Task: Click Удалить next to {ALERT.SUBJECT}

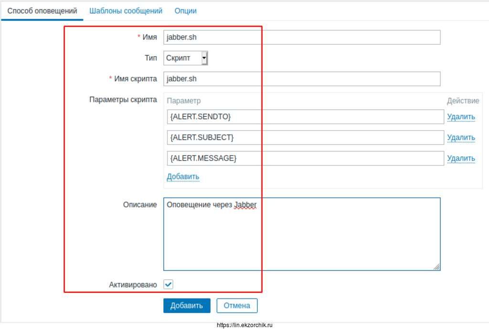Action: [461, 138]
